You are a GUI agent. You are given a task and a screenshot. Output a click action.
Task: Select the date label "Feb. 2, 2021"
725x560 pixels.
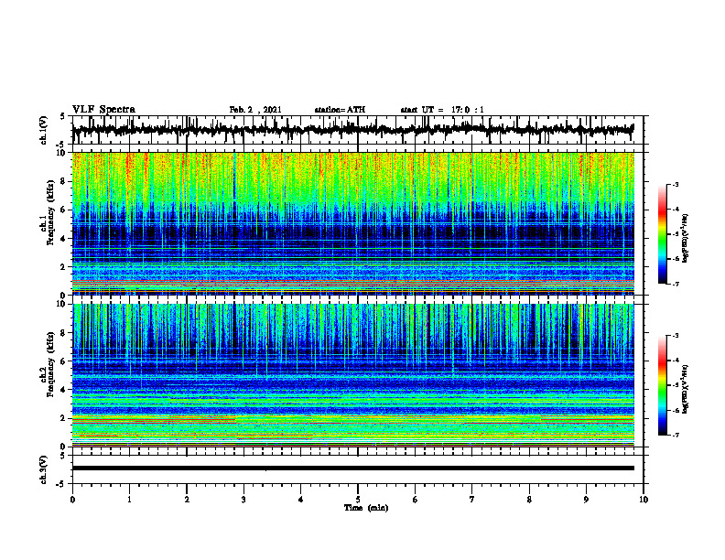coord(255,110)
